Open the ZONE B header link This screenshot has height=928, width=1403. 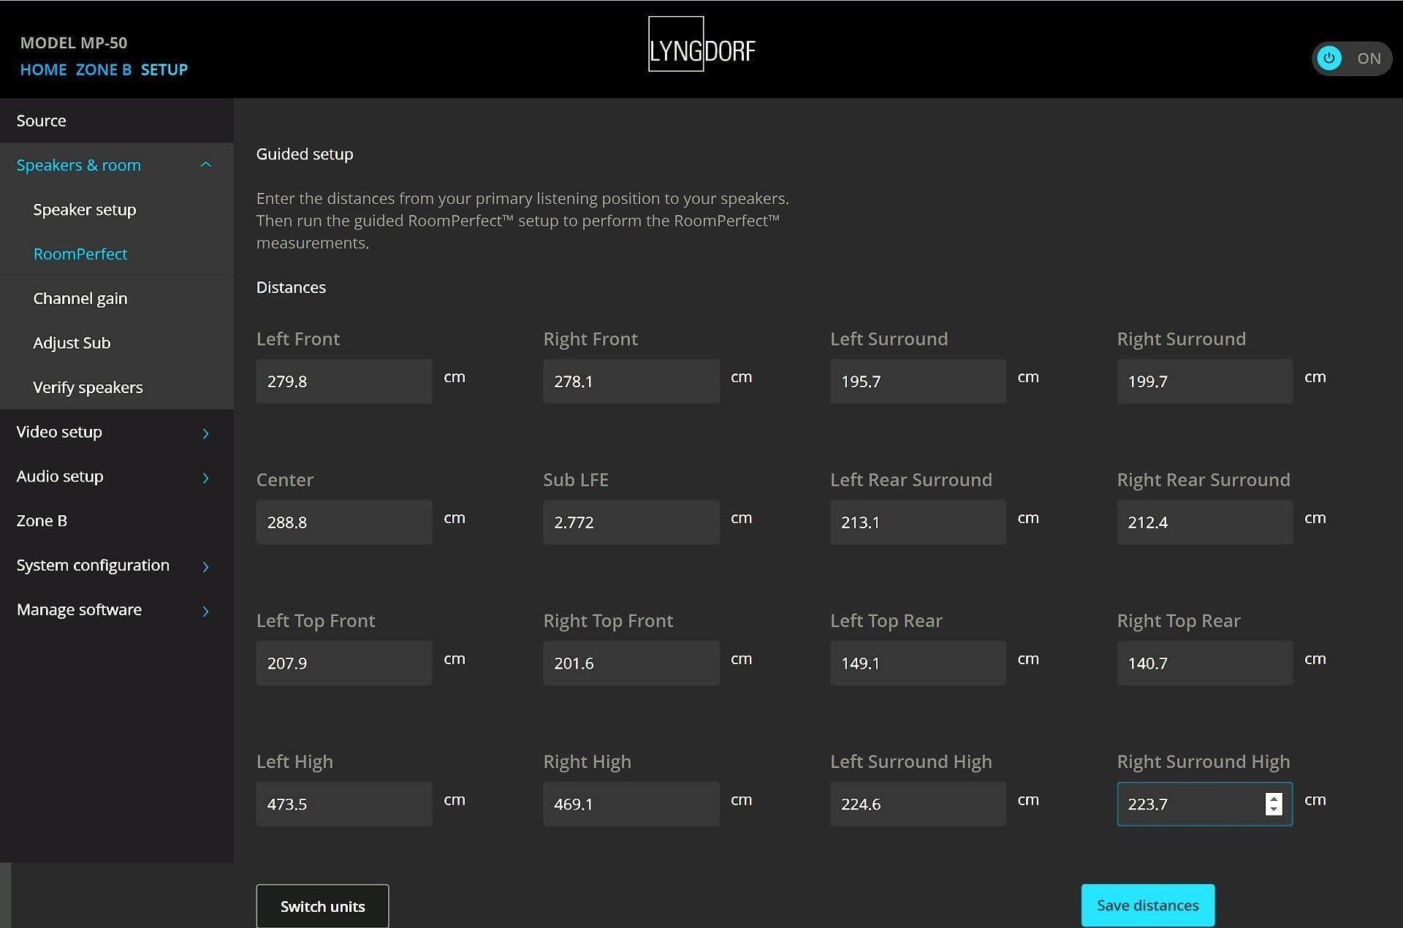(x=103, y=70)
